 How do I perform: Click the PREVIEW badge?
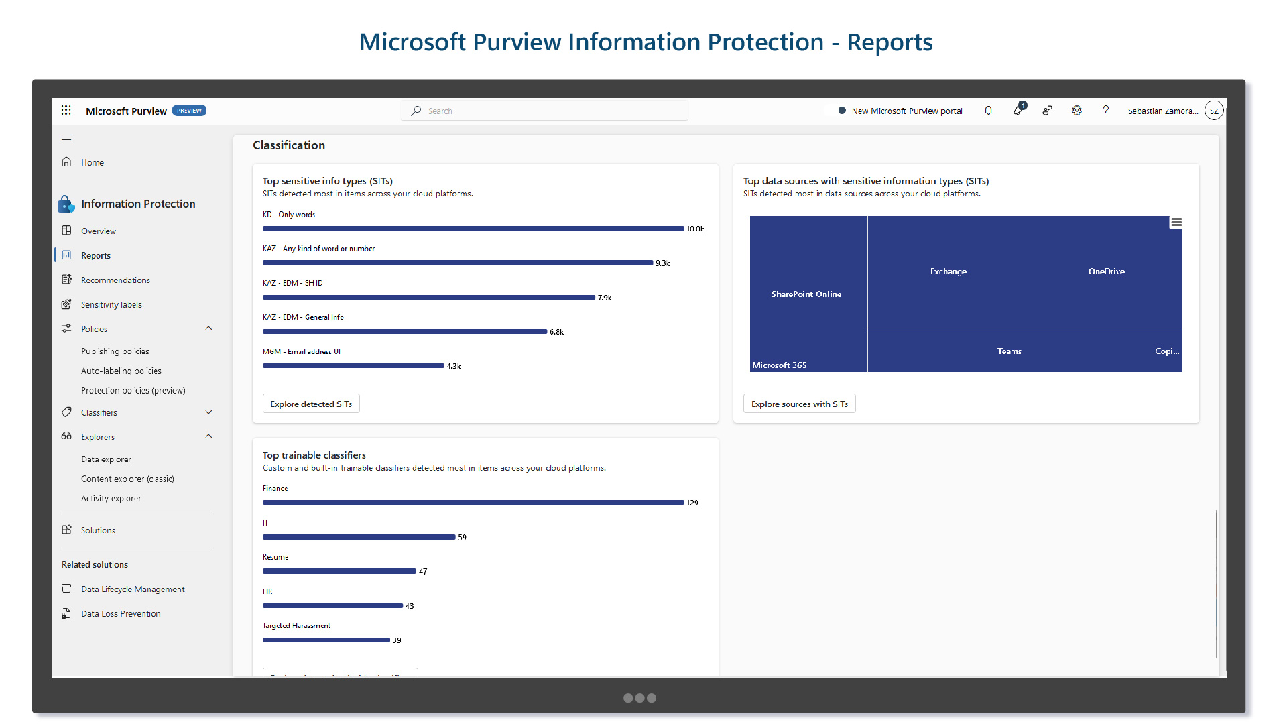coord(189,111)
